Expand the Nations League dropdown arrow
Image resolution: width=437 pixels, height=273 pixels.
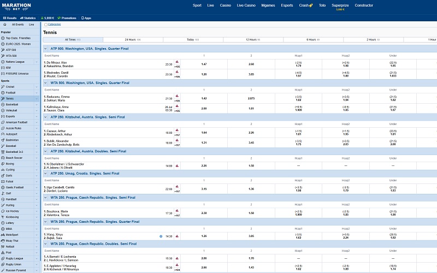coord(36,62)
